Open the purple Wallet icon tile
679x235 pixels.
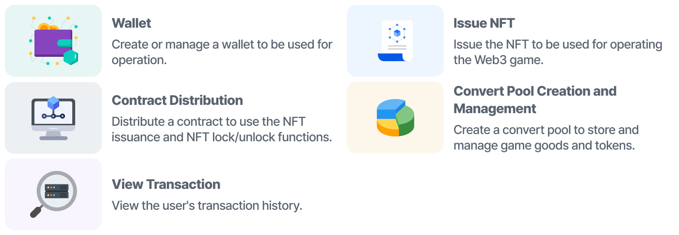[53, 41]
